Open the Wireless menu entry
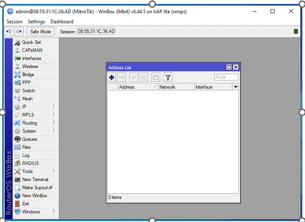Image resolution: width=305 pixels, height=222 pixels. [x=36, y=67]
